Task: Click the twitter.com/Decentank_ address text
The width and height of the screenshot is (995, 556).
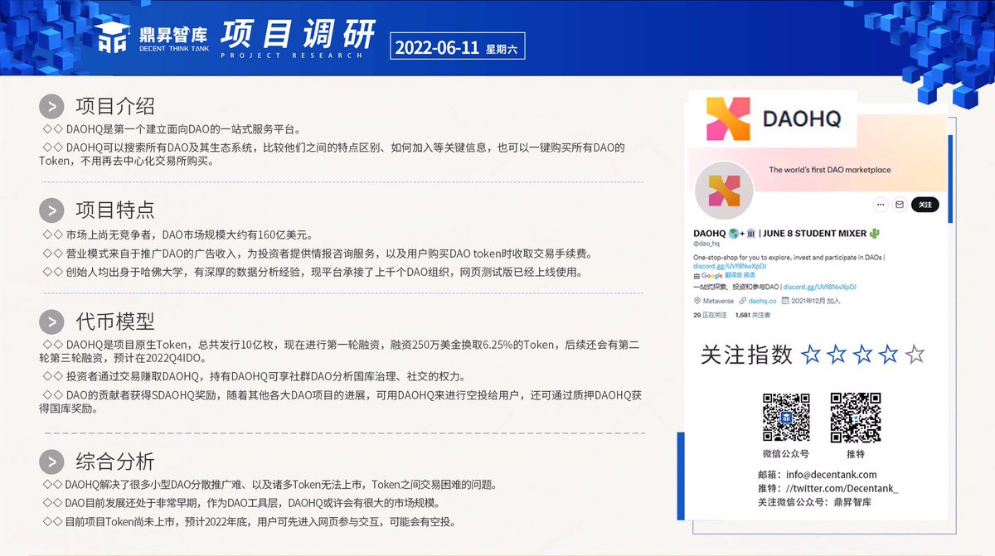Action: 843,489
